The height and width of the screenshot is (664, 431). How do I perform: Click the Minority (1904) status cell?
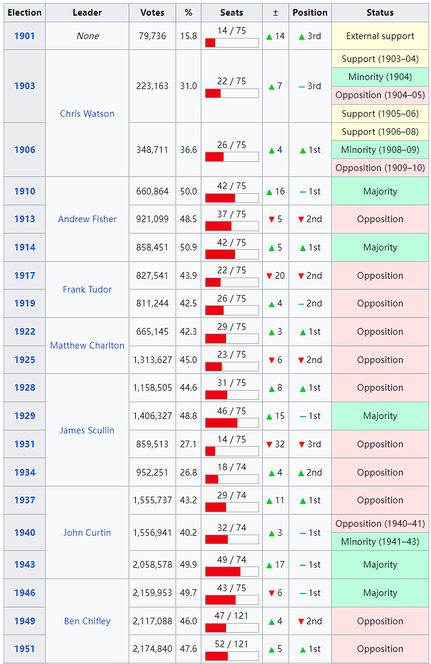point(380,77)
